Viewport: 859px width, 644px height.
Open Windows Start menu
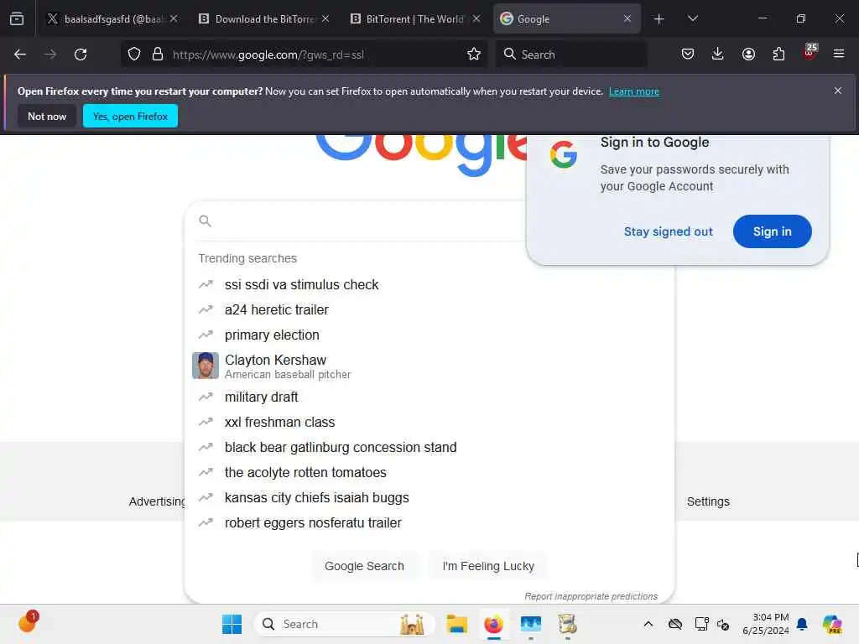point(232,624)
